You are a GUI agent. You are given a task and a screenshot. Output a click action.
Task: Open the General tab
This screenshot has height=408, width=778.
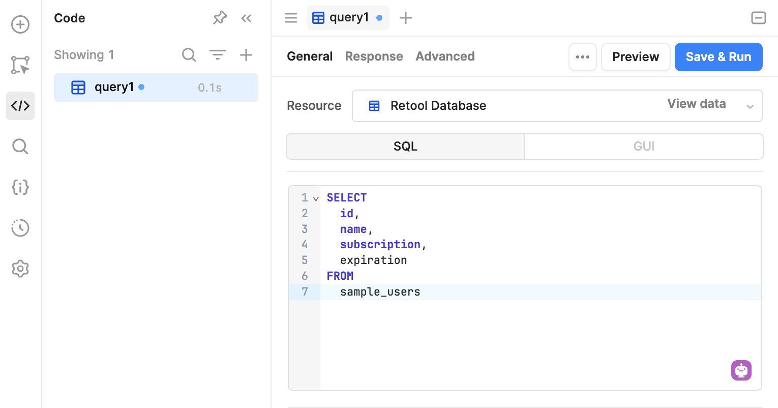[310, 56]
